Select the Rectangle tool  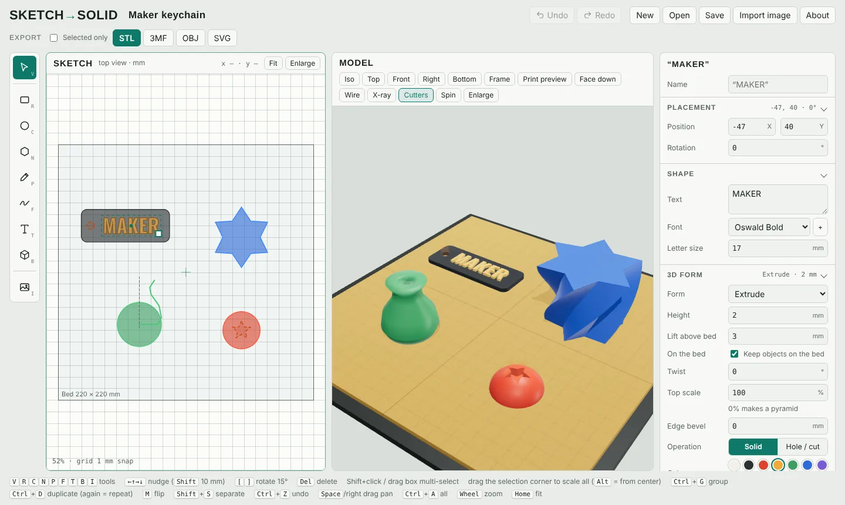25,100
